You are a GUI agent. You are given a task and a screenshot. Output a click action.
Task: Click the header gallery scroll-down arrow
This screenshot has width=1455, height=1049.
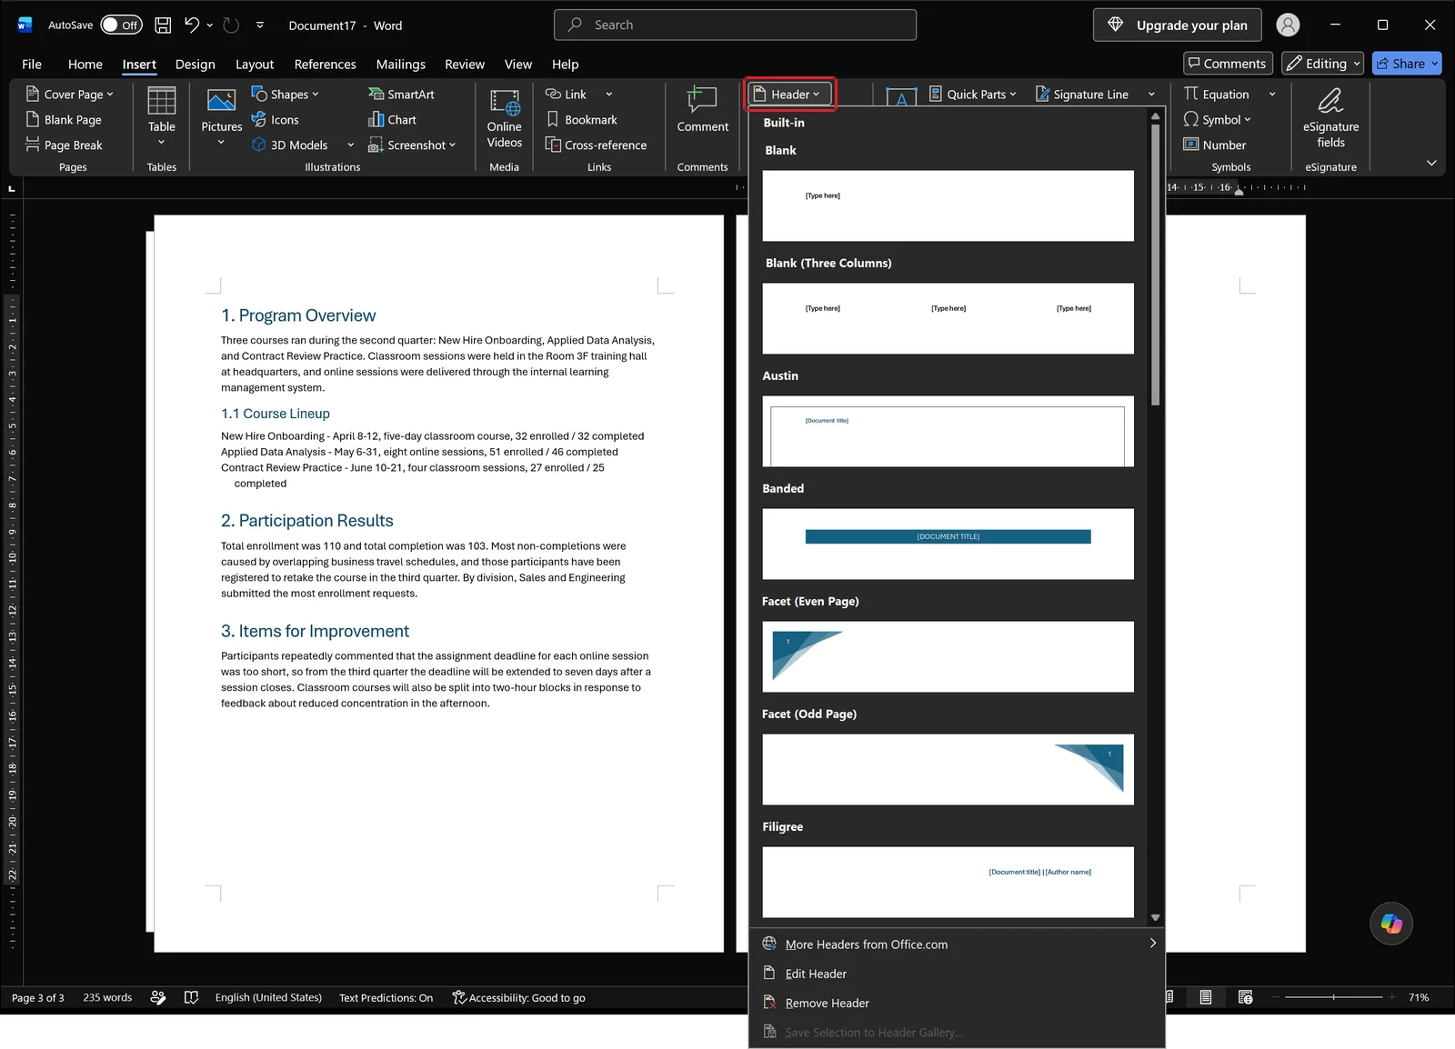pyautogui.click(x=1155, y=917)
